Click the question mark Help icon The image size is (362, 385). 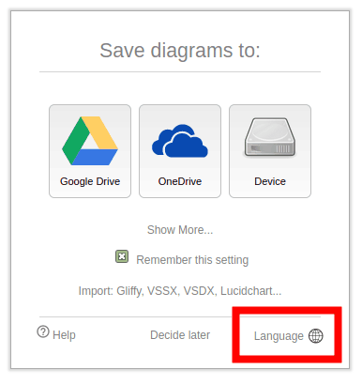43,331
